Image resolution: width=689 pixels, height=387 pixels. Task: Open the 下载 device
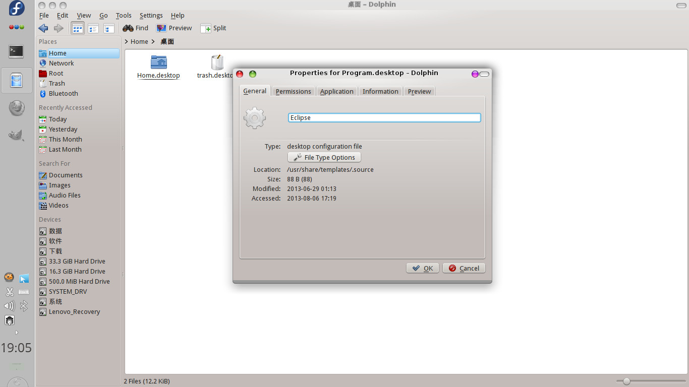[x=79, y=251]
